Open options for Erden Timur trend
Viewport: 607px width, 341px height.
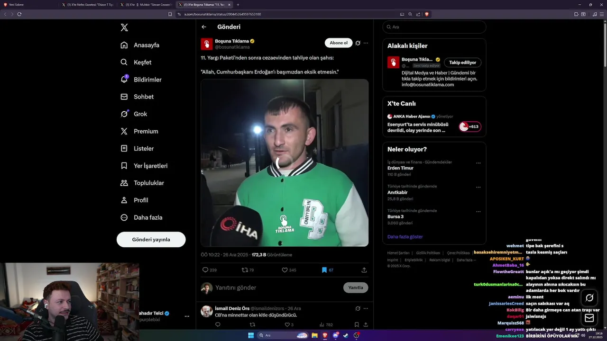coord(478,163)
